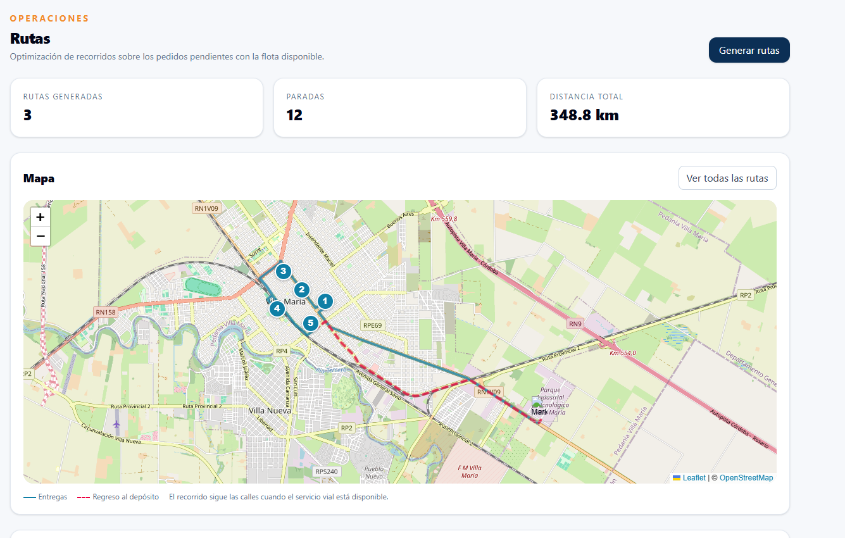The height and width of the screenshot is (538, 845).
Task: Click the RPS240 road shield
Action: point(327,472)
